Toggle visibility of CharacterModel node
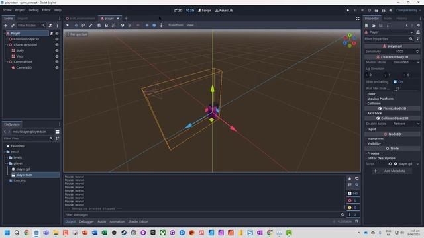This screenshot has height=238, width=424. point(57,45)
